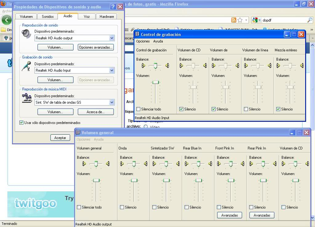Image resolution: width=315 pixels, height=227 pixels.
Task: Open Opciones menu in Control de grabación
Action: coord(143,41)
